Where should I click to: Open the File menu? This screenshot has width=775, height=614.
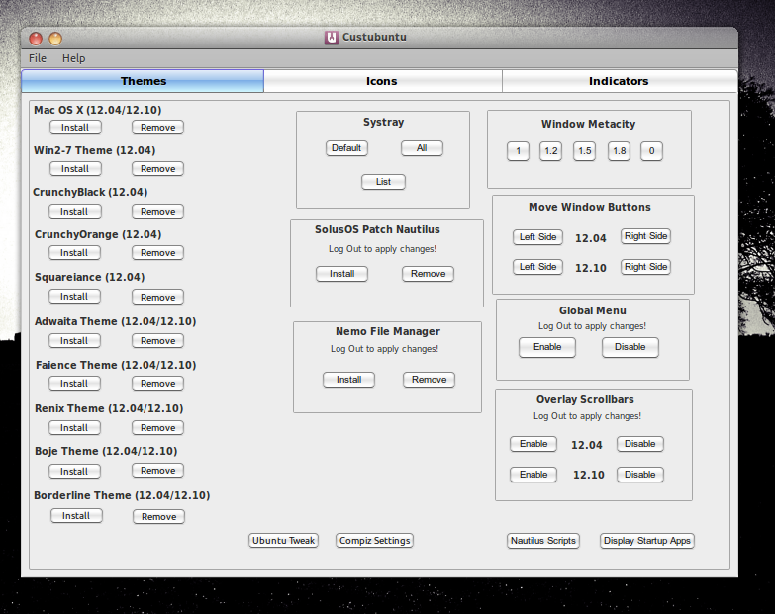tap(37, 58)
